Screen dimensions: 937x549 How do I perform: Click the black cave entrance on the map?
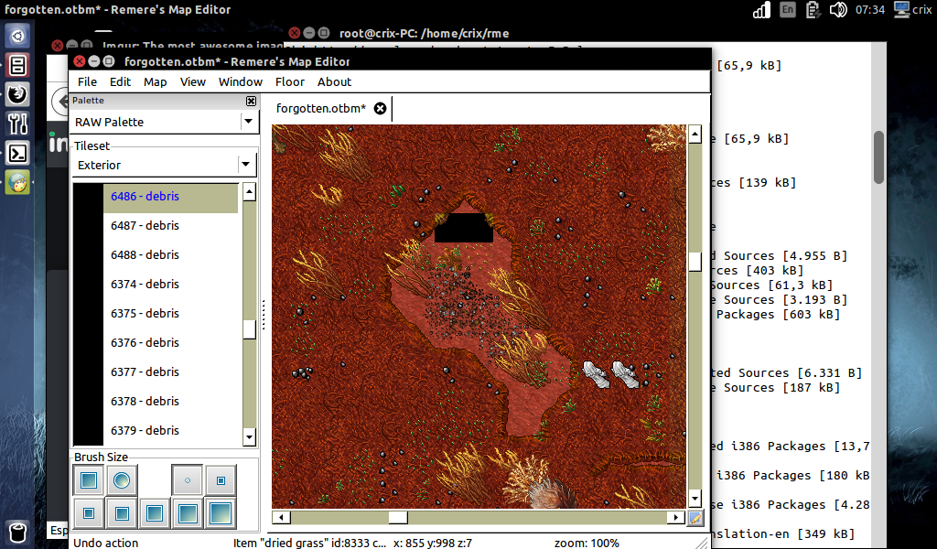[x=464, y=228]
